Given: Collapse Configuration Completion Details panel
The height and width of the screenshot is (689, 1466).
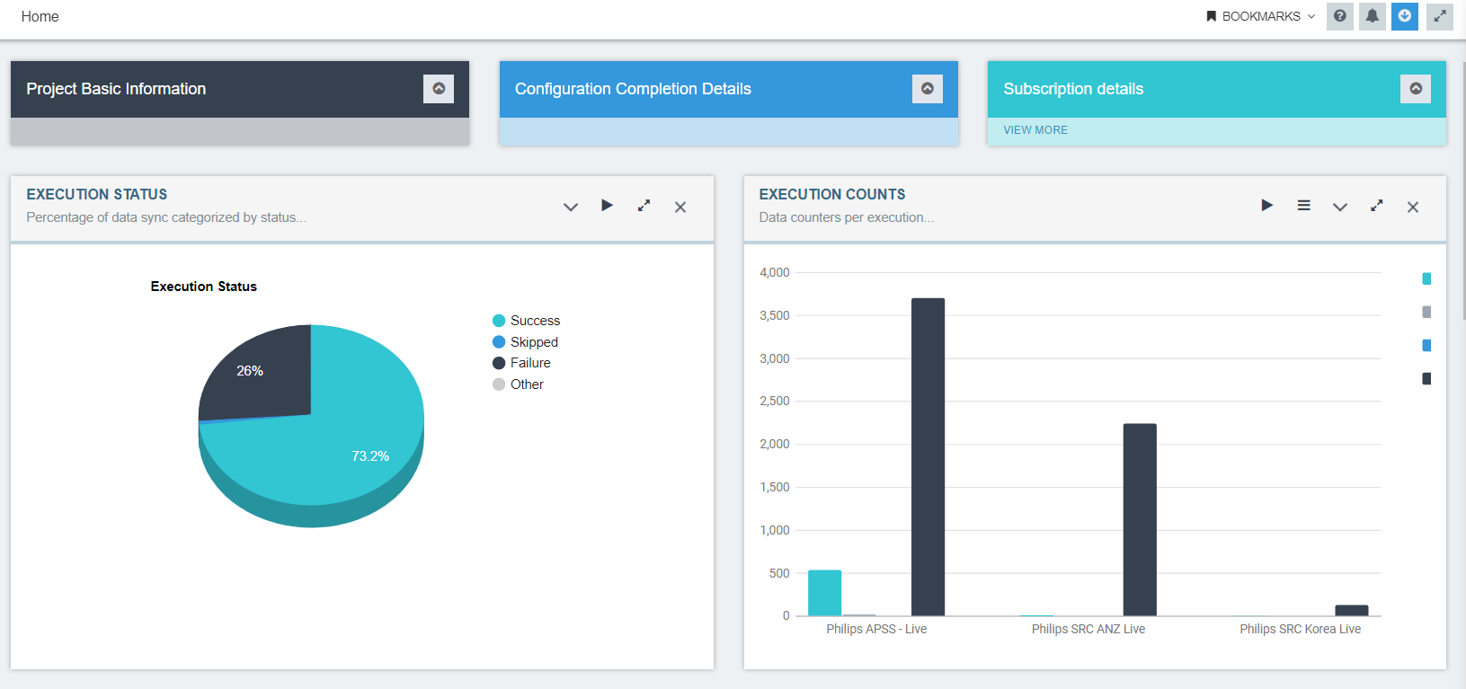Looking at the screenshot, I should pos(928,89).
